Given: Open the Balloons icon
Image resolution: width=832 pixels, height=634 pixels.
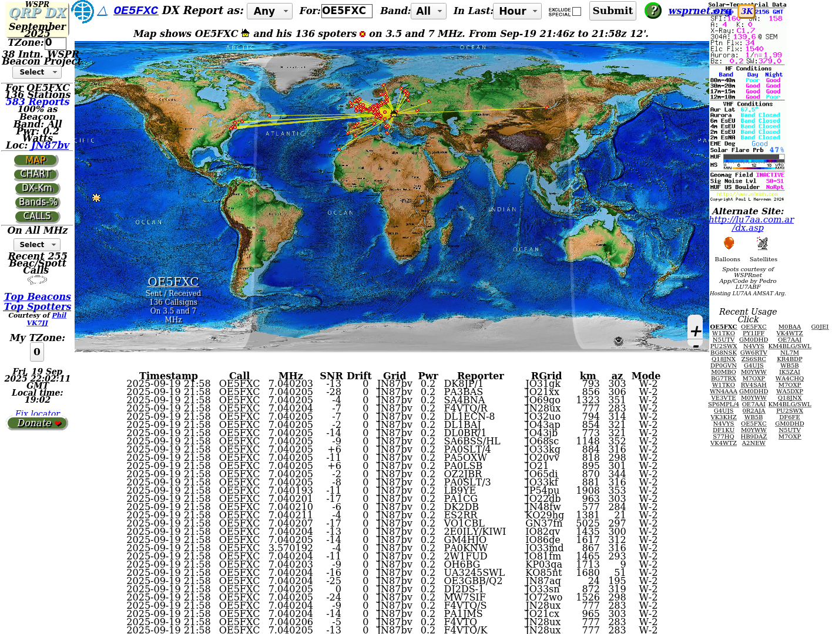Looking at the screenshot, I should click(x=729, y=244).
